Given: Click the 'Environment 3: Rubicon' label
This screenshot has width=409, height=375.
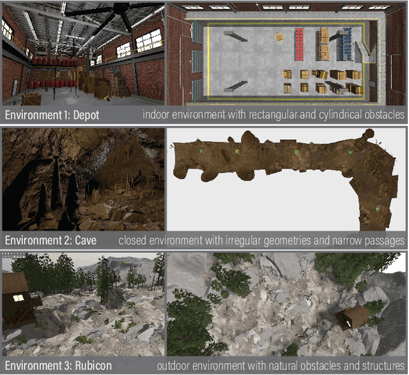Looking at the screenshot, I should tap(58, 365).
